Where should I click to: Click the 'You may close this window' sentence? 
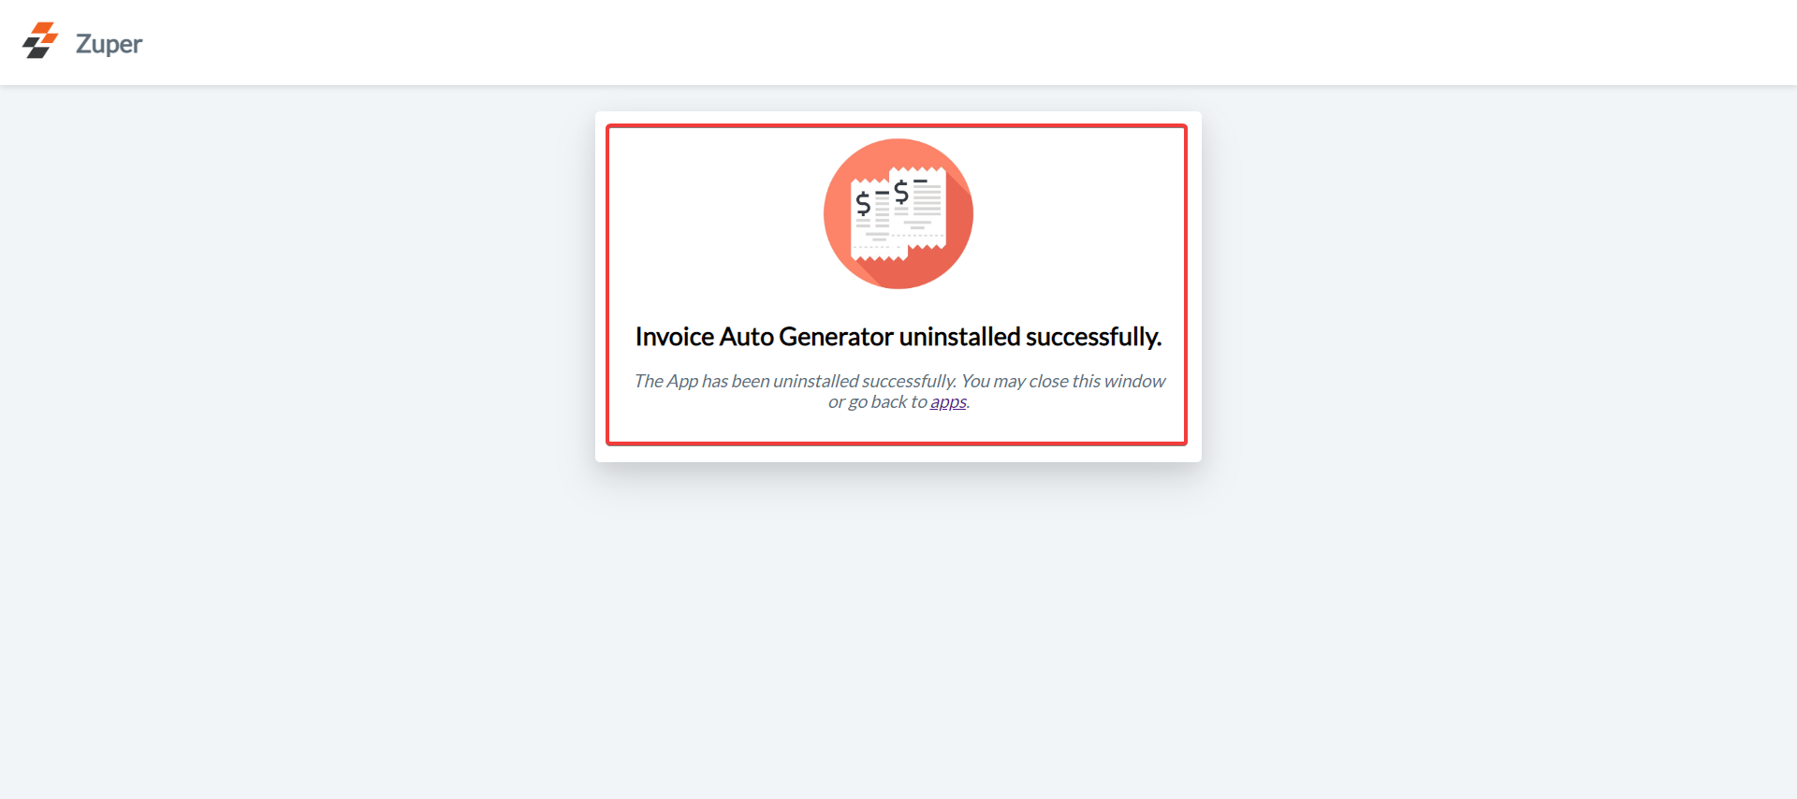coord(1063,381)
